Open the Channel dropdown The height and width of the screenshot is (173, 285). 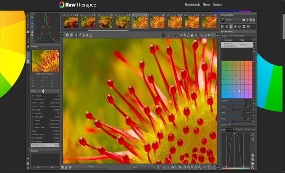(241, 125)
